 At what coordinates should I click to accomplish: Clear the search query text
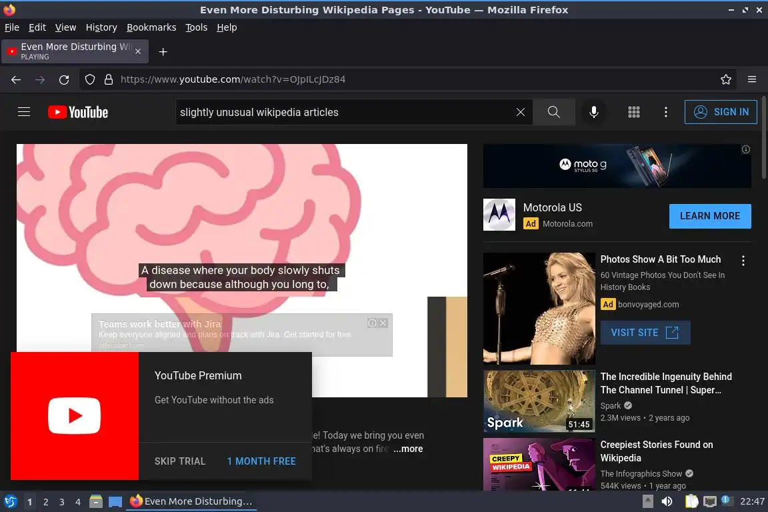pyautogui.click(x=521, y=112)
